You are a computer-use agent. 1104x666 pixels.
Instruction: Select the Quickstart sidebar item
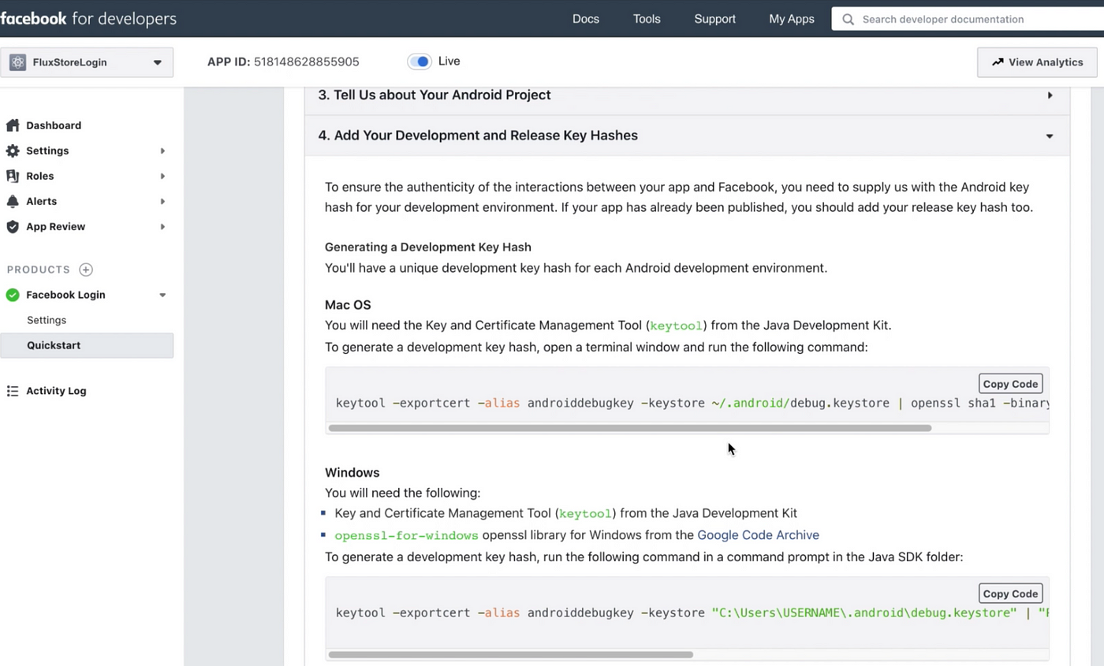[87, 345]
